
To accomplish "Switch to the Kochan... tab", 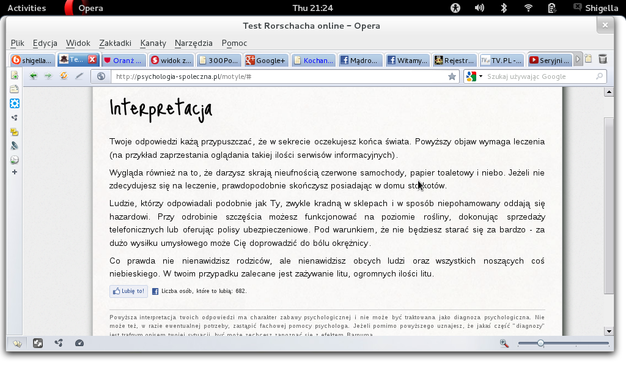I will [314, 61].
